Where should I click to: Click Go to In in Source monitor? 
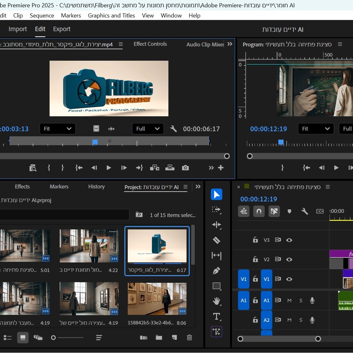click(x=79, y=168)
